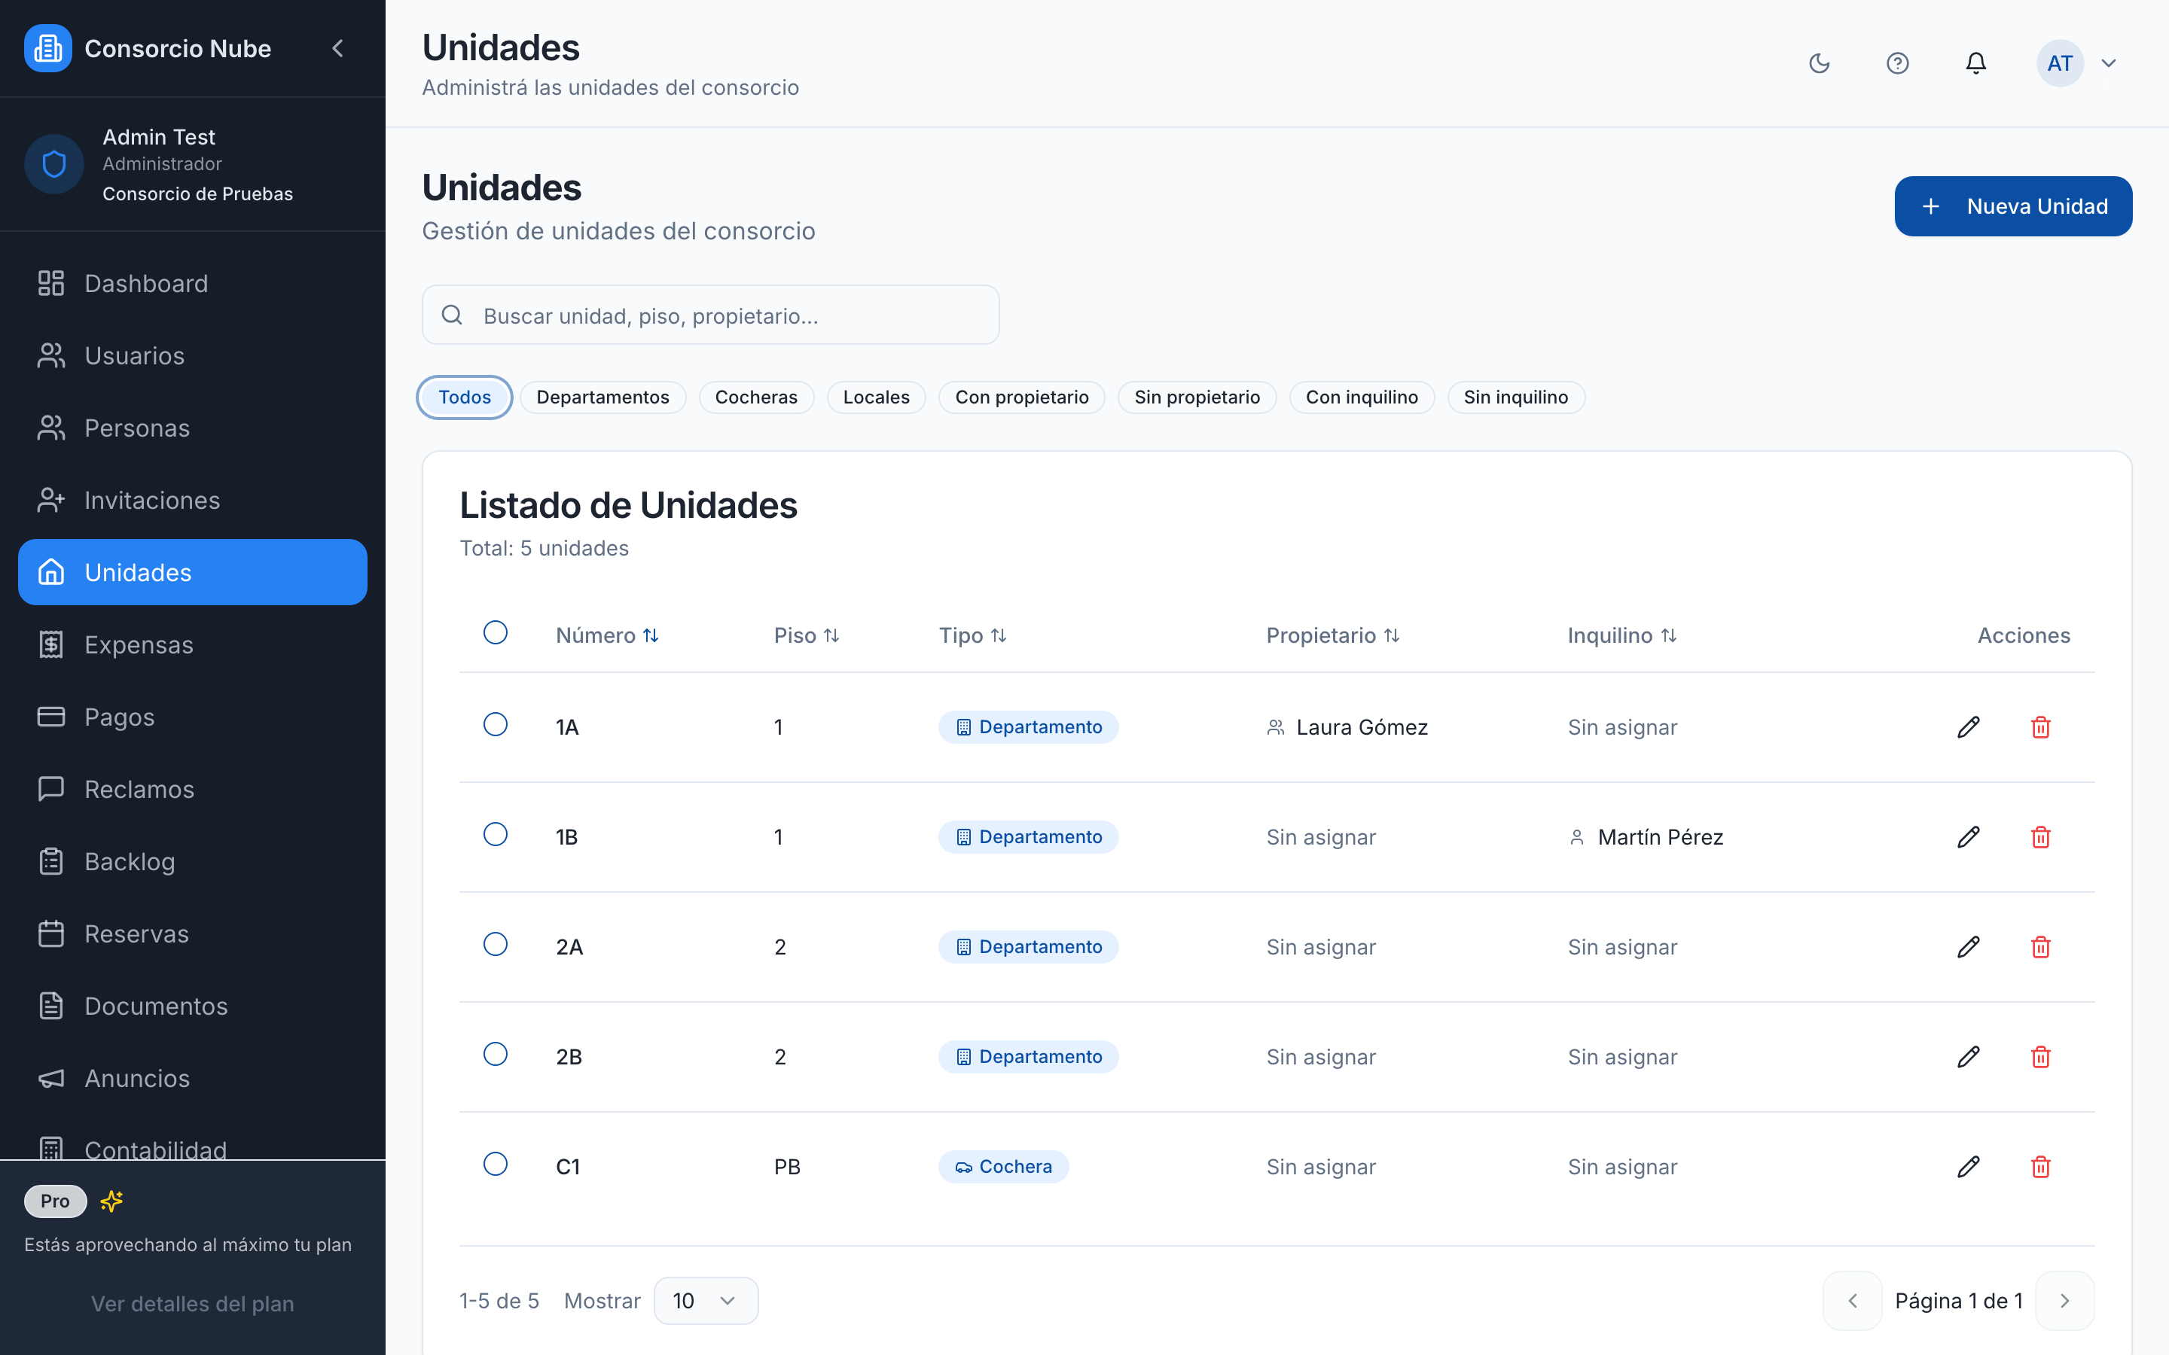Open Expensas in the sidebar

pos(193,644)
